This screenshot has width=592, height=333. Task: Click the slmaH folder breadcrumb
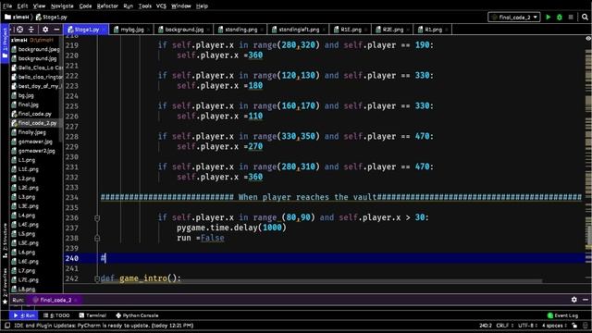(x=17, y=17)
